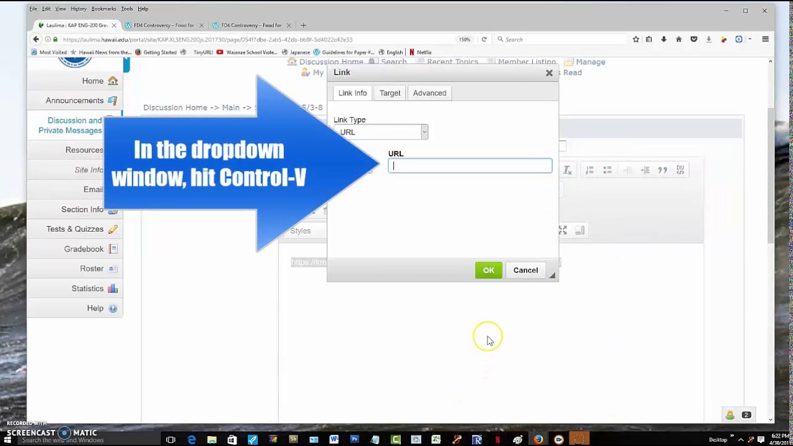
Task: Switch to the third FD4 Controversy tab
Action: (252, 25)
